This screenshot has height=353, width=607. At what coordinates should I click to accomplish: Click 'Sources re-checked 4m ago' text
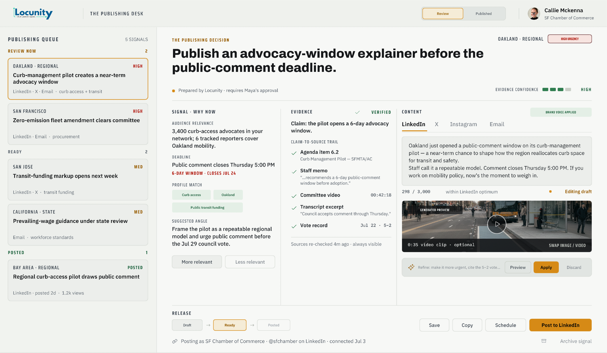320,244
